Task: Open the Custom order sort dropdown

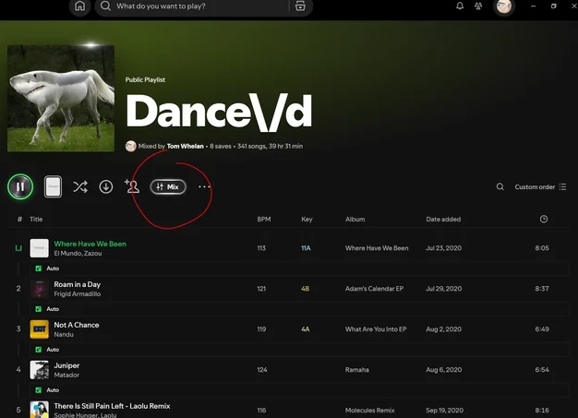Action: click(x=540, y=186)
